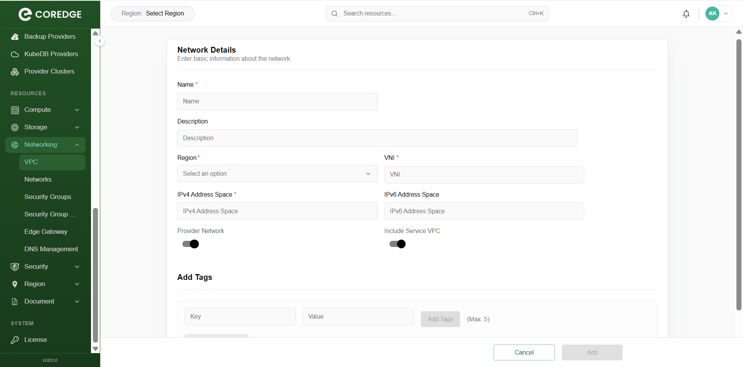The height and width of the screenshot is (367, 743).
Task: Open the Select Region selector in header
Action: click(153, 14)
